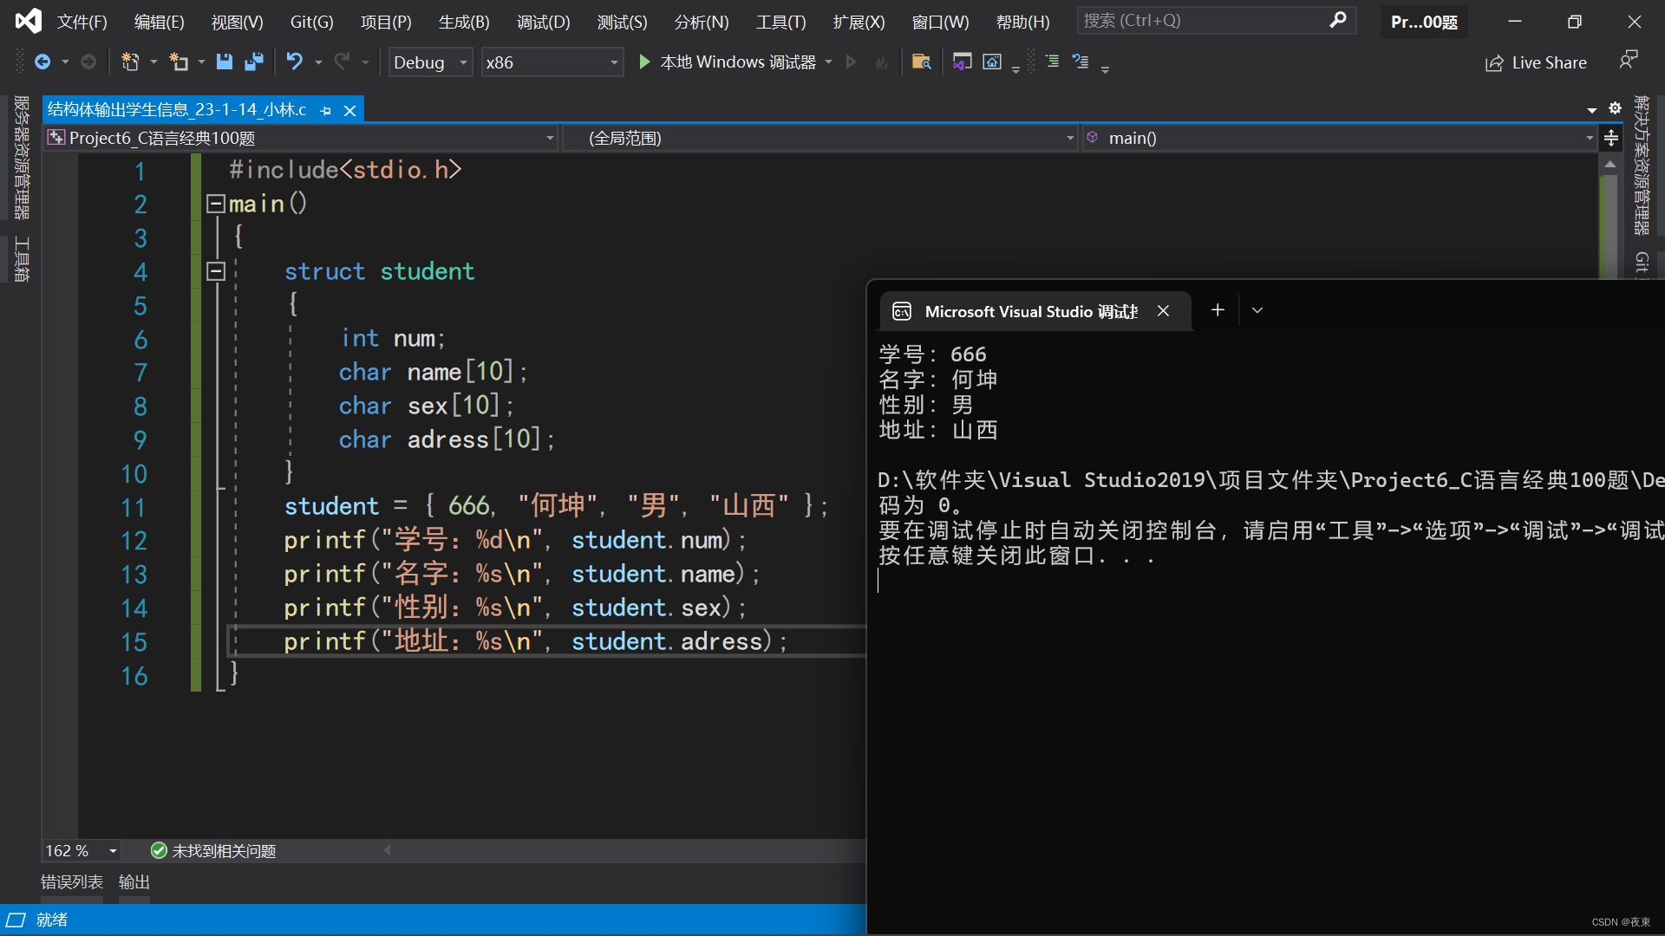Collapse the struct student code block
1665x936 pixels.
[x=215, y=271]
